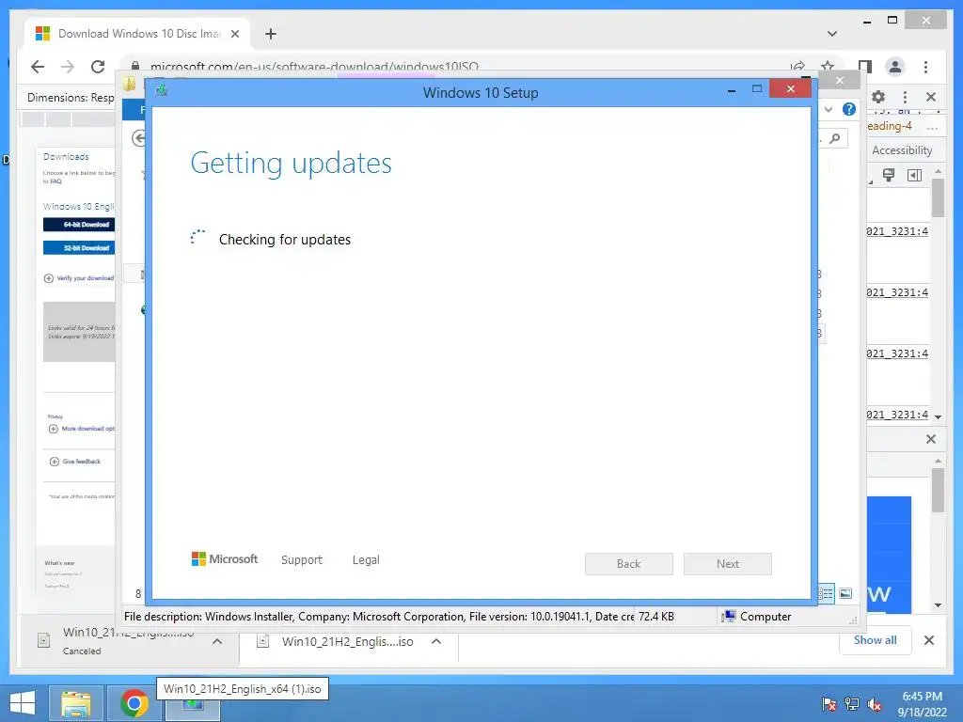This screenshot has height=722, width=963.
Task: Toggle the Chrome side panel icon
Action: 865,67
